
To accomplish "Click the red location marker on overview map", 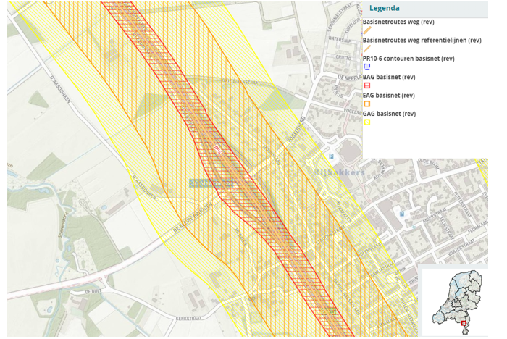I will point(464,323).
